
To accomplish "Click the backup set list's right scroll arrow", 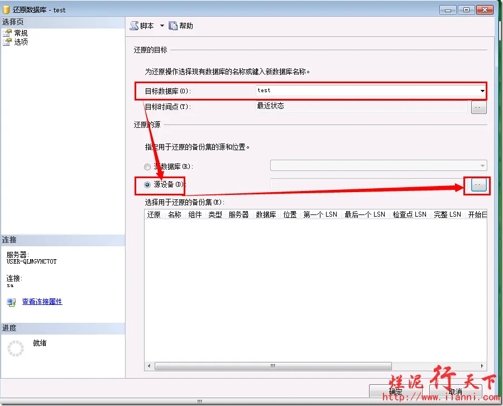I will (x=482, y=366).
